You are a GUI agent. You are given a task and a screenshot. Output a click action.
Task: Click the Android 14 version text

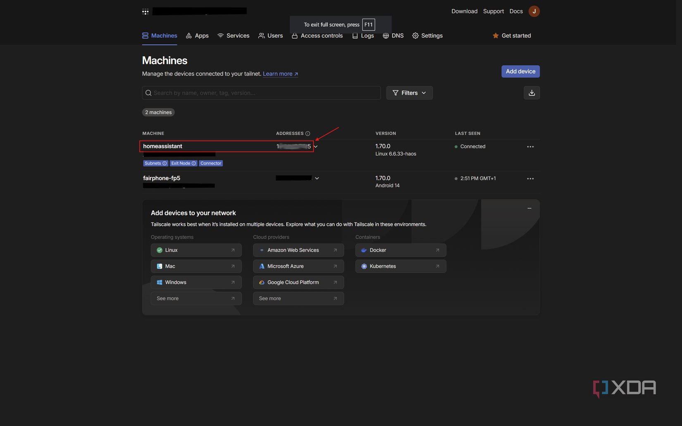(387, 186)
